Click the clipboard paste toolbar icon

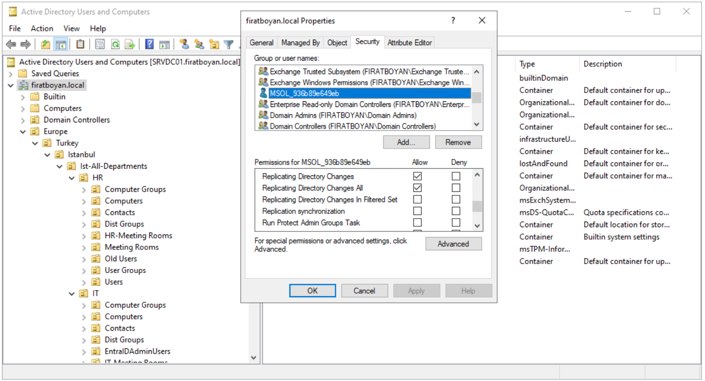click(x=80, y=45)
